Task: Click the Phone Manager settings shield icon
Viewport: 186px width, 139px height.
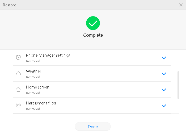Action: tap(18, 57)
